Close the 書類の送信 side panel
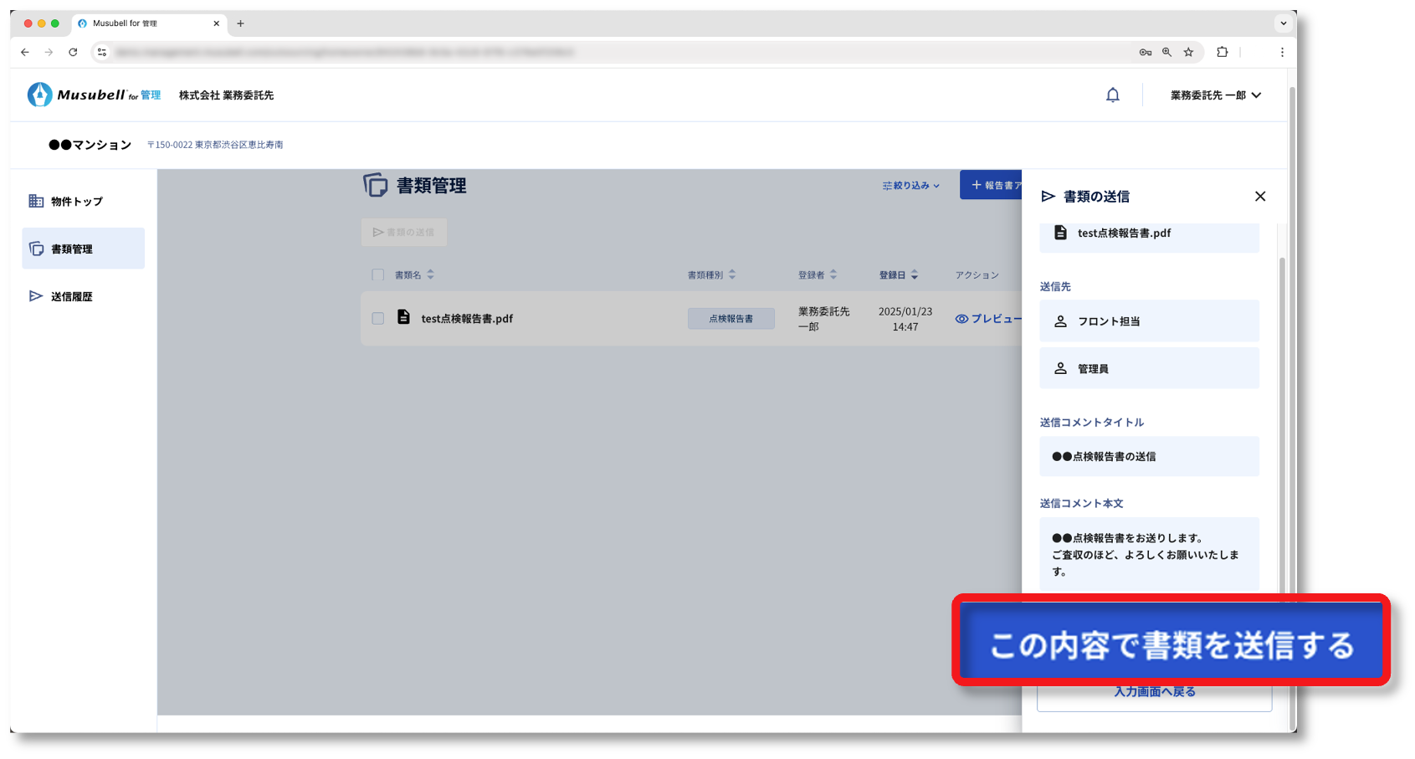Image resolution: width=1415 pixels, height=759 pixels. click(x=1259, y=197)
